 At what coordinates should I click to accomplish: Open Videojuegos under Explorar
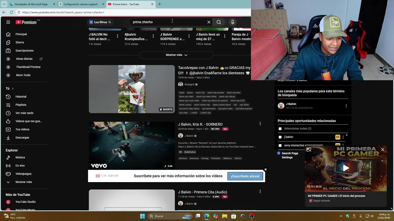pyautogui.click(x=23, y=174)
